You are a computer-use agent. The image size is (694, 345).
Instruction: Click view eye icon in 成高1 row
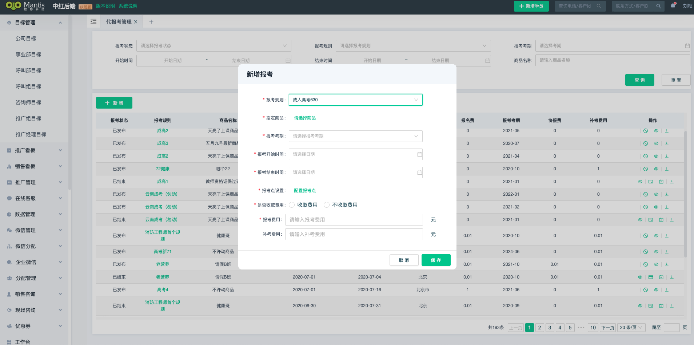point(640,182)
